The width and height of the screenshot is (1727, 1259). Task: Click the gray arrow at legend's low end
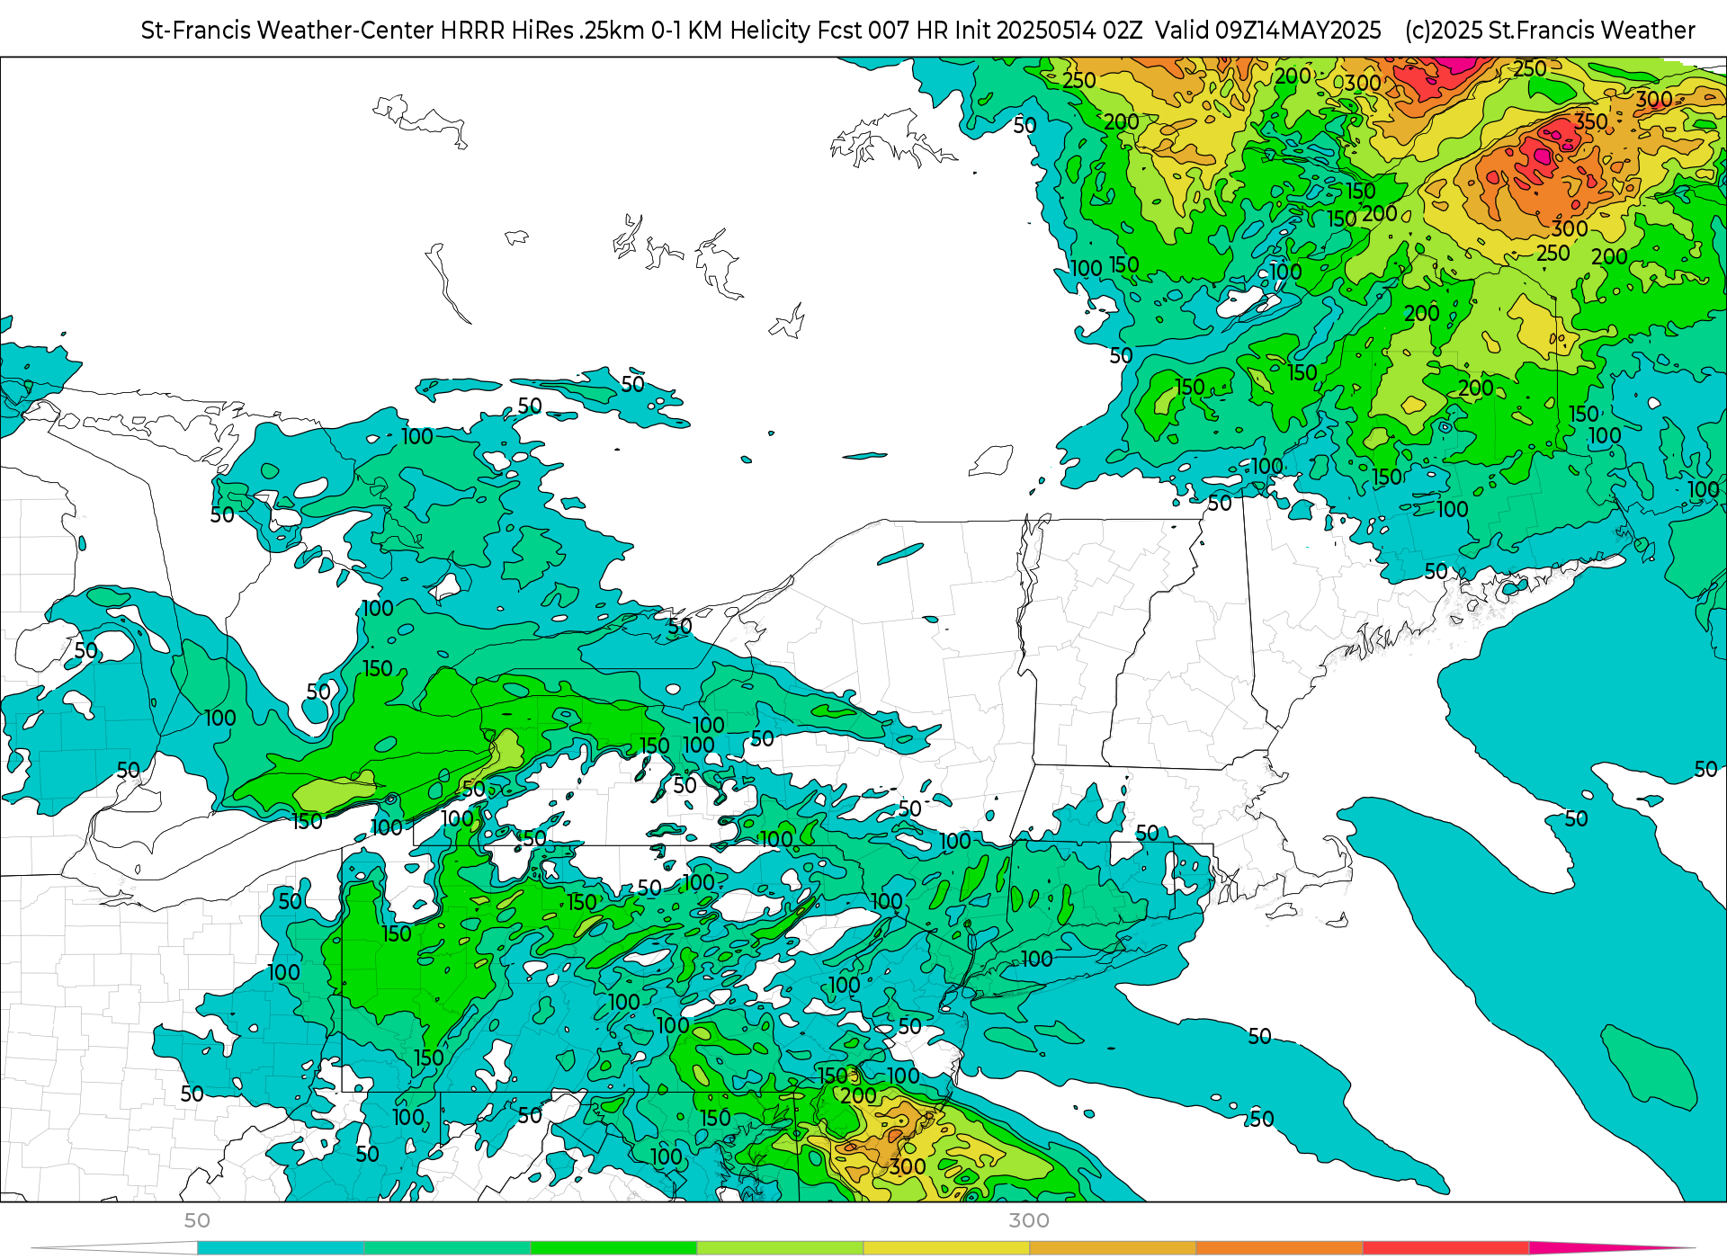point(114,1248)
